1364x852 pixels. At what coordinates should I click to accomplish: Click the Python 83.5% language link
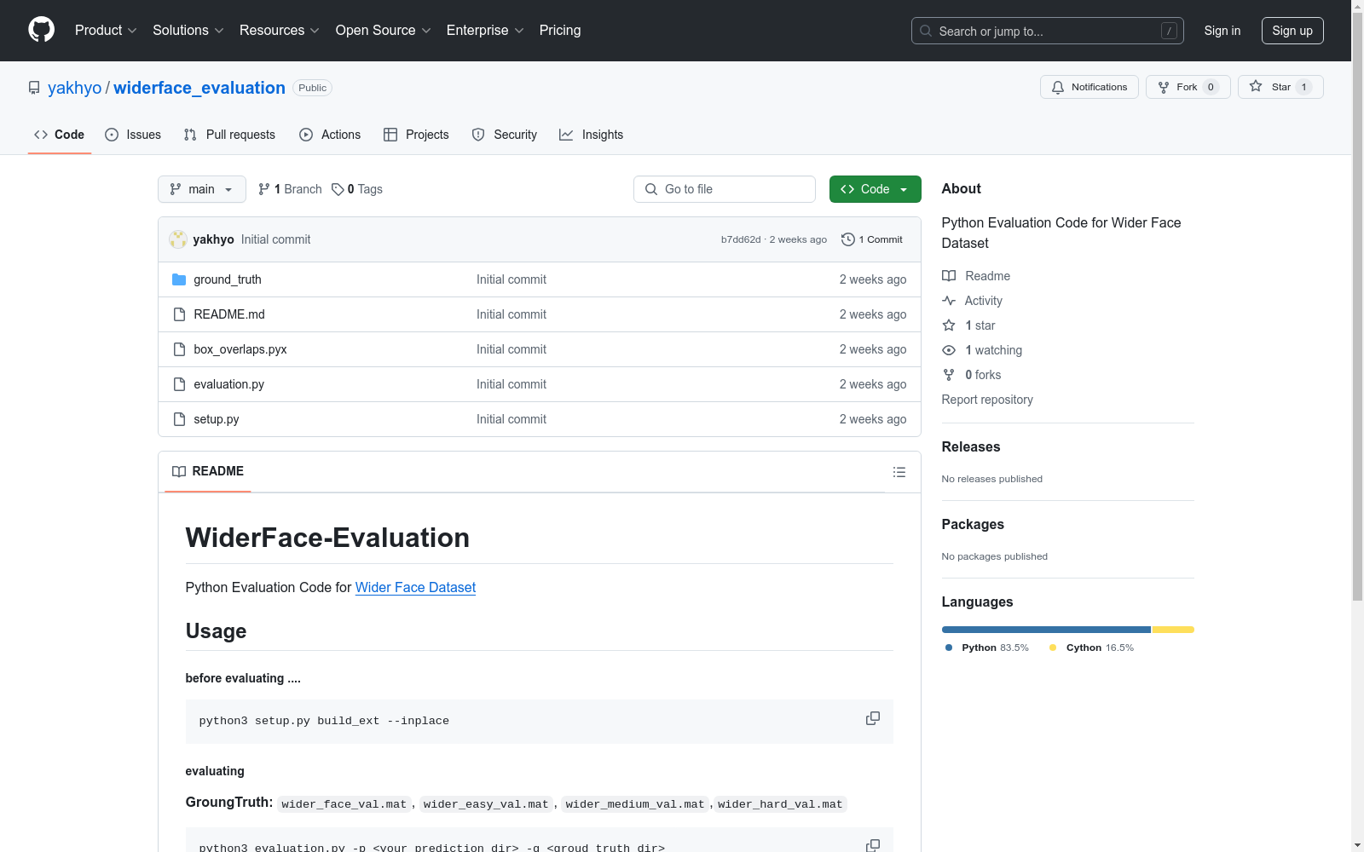click(x=987, y=648)
